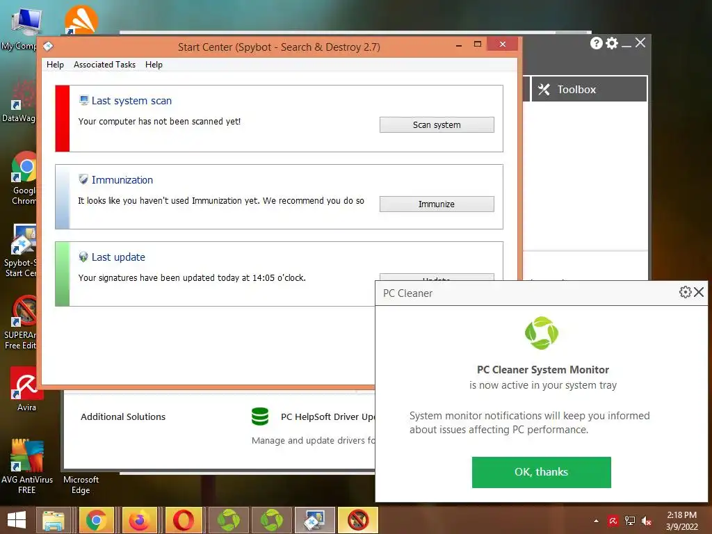Click the shield icon beside Immunization
This screenshot has width=712, height=534.
[x=83, y=179]
